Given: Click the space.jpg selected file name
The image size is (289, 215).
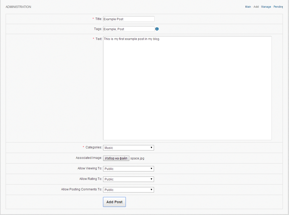Looking at the screenshot, I should click(x=137, y=158).
